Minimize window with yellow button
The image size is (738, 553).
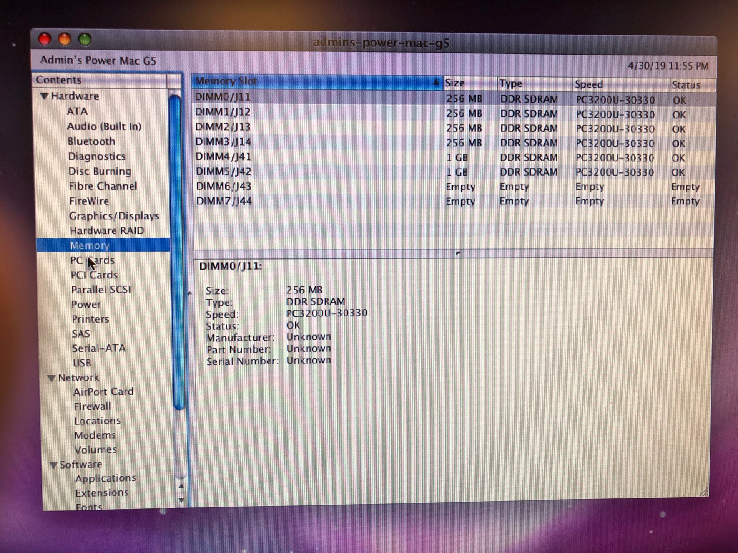pyautogui.click(x=65, y=39)
